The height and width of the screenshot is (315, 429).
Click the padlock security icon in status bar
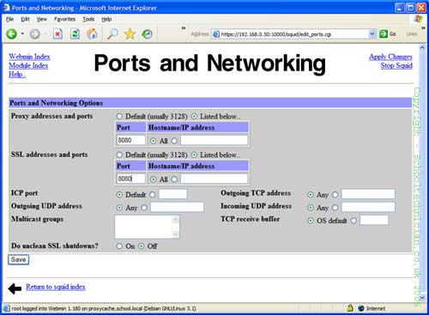tap(350, 308)
